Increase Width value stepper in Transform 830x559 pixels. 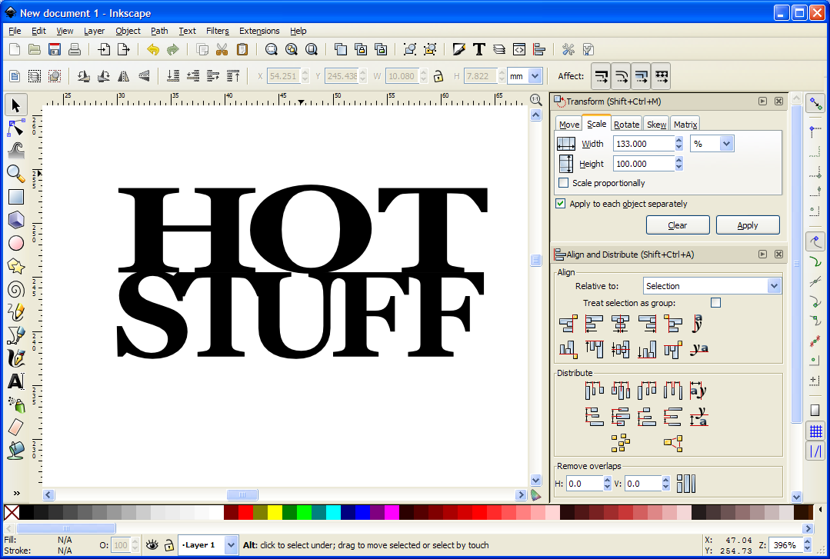pos(678,140)
